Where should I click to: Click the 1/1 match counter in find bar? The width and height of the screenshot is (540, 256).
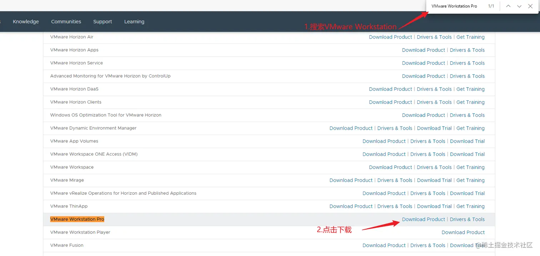point(491,6)
